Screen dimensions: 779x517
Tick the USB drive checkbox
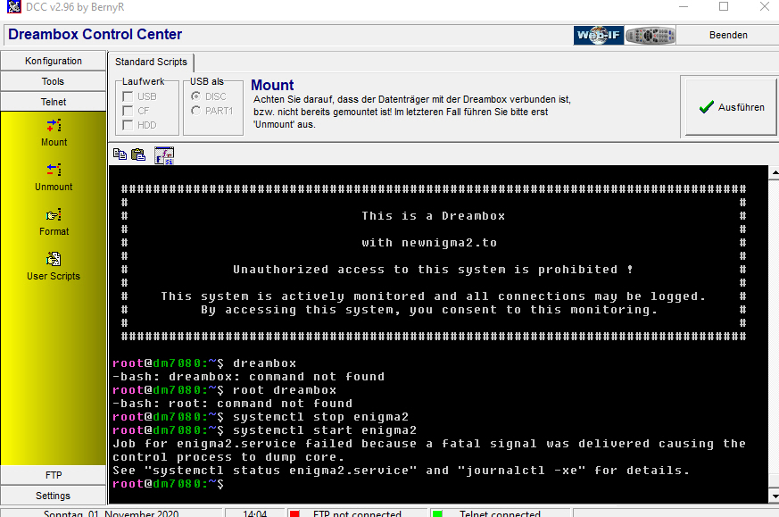point(128,96)
